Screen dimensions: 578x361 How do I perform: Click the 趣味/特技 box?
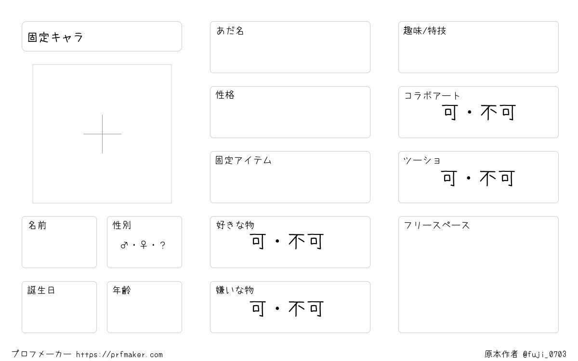tap(478, 47)
